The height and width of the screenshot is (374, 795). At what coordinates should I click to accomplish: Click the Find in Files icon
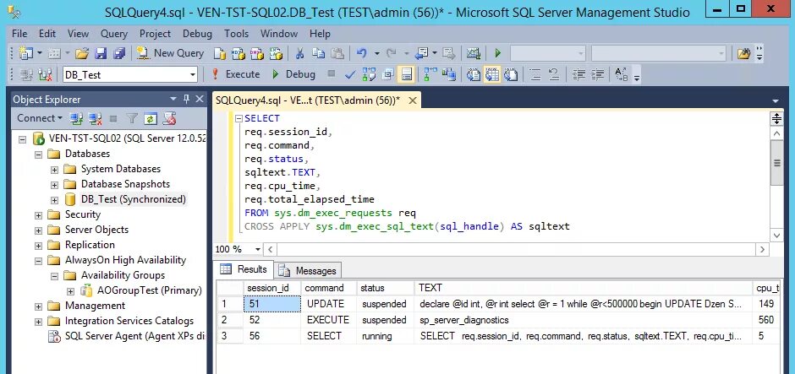[x=743, y=53]
